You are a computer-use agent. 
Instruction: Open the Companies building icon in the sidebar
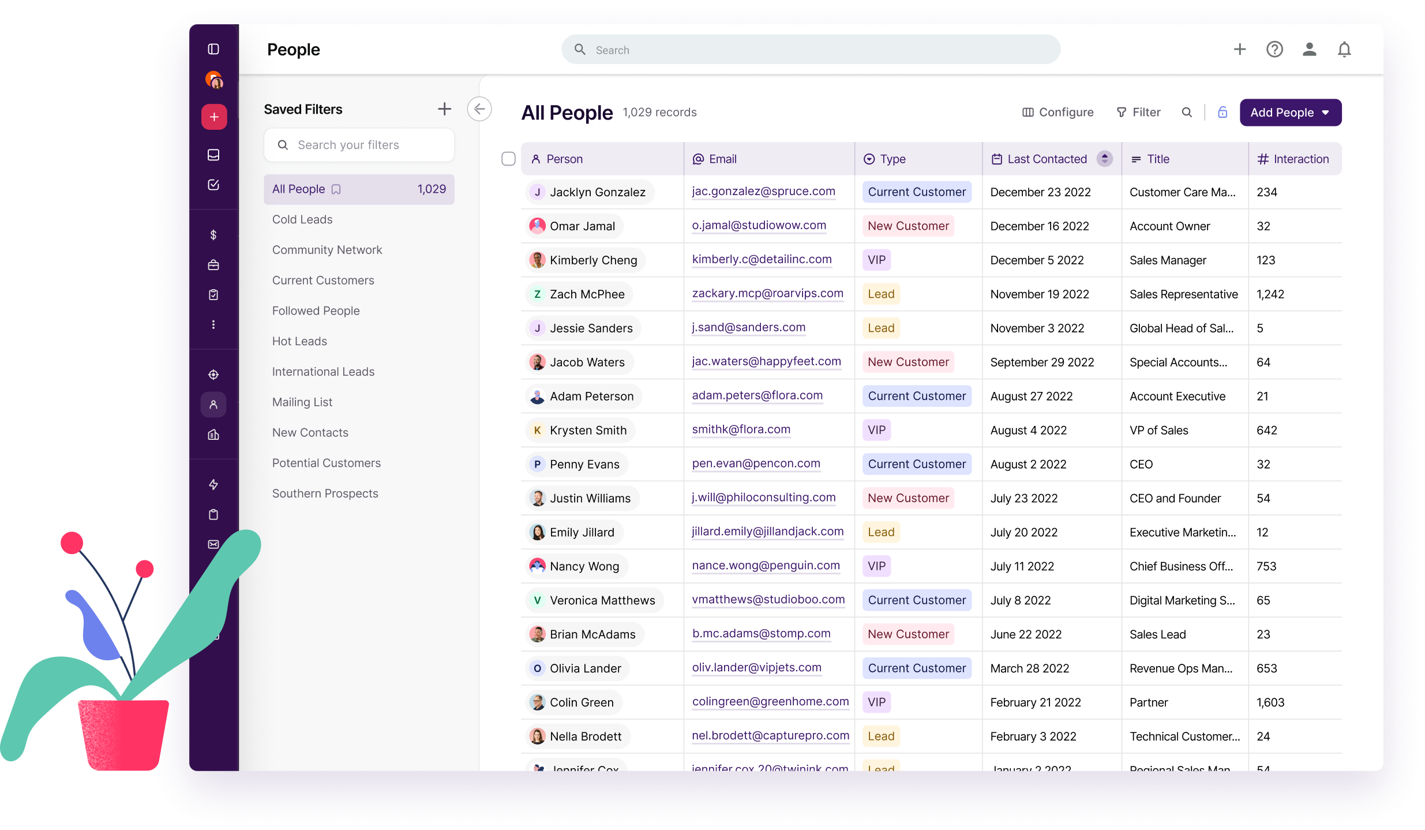(x=213, y=435)
